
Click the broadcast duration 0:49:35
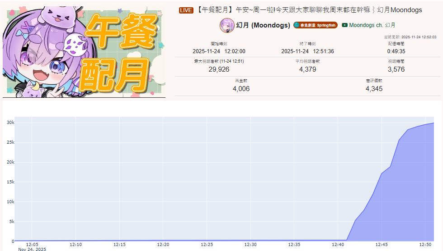[x=396, y=51]
